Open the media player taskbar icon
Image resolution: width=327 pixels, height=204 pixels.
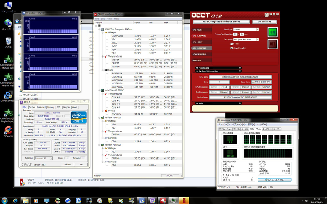pyautogui.click(x=36, y=200)
